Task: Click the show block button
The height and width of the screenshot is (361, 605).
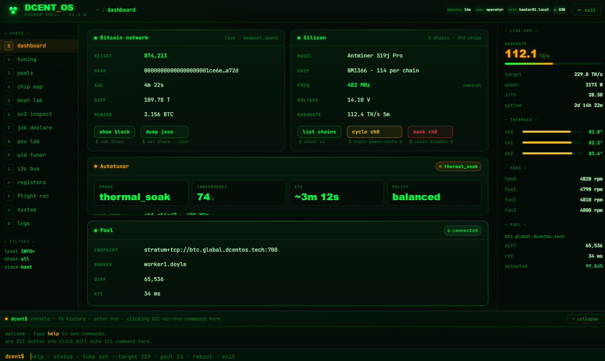Action: 115,132
